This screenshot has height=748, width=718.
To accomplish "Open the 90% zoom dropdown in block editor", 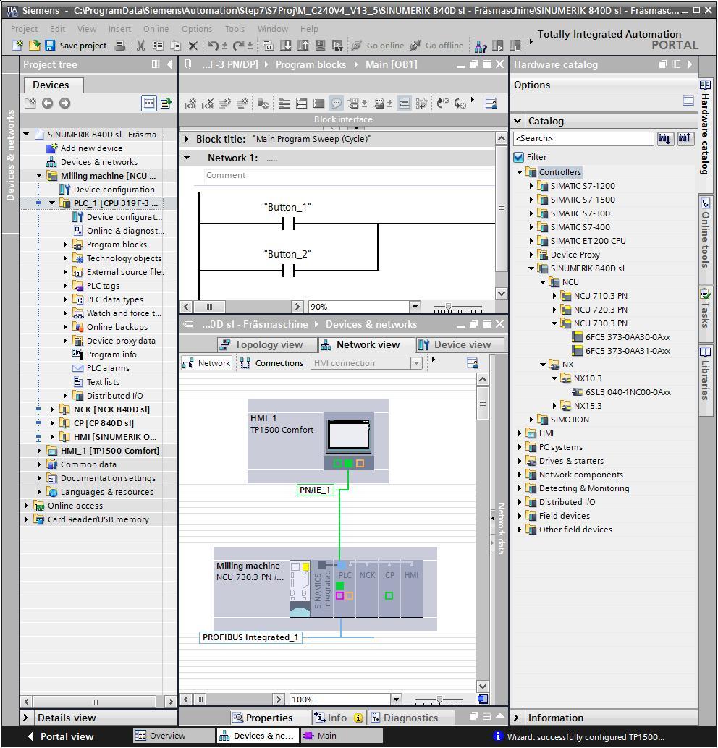I will pyautogui.click(x=415, y=307).
